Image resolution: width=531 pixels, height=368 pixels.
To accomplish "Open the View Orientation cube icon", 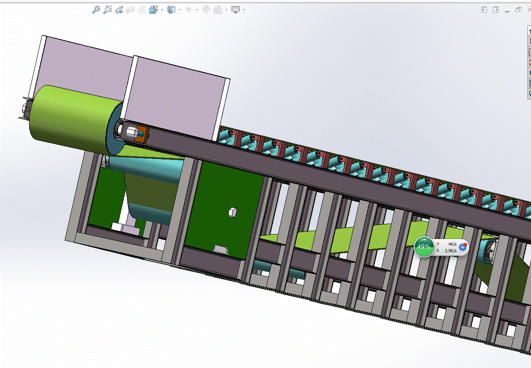I will (153, 10).
